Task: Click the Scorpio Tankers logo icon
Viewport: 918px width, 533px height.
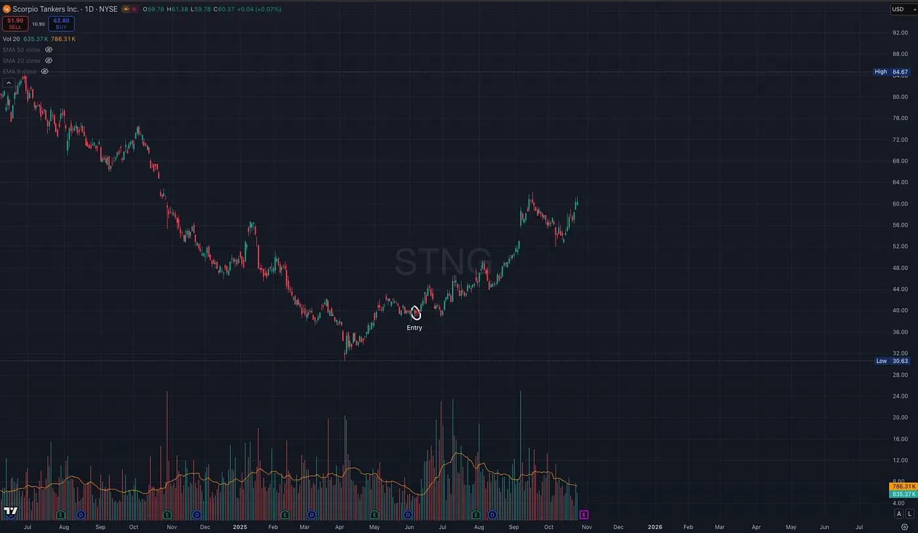Action: (7, 9)
